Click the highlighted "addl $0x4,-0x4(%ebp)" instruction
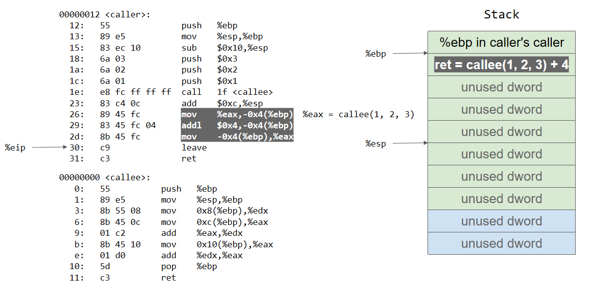Viewport: 603px width, 288px height. pos(237,125)
